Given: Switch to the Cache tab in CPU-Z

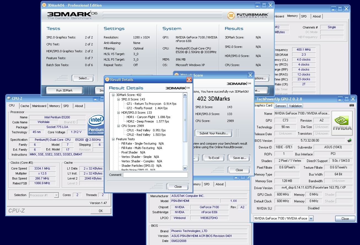Looking at the screenshot, I should click(x=25, y=106).
